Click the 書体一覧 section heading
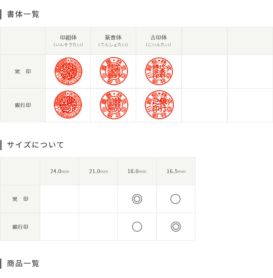The image size is (273, 278). [23, 14]
